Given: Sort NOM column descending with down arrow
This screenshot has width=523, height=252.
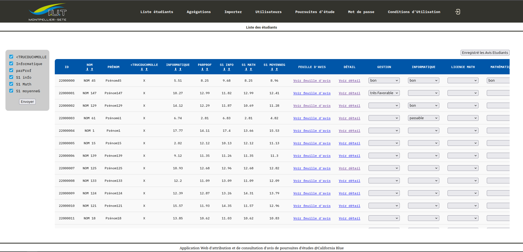Looking at the screenshot, I should click(87, 69).
